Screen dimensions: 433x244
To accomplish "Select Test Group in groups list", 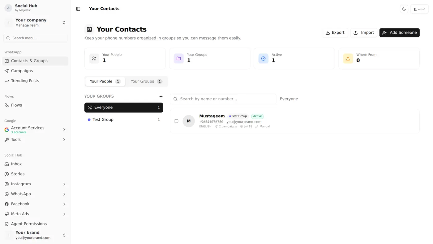I will [x=124, y=120].
